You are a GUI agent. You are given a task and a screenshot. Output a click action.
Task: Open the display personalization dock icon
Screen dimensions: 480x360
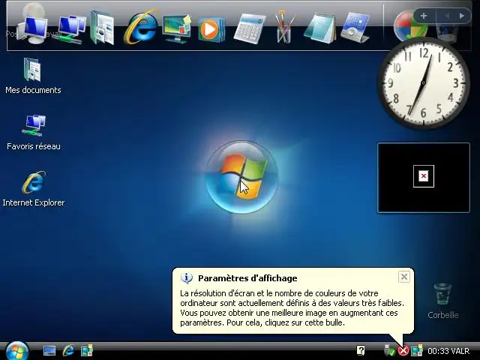tap(177, 29)
